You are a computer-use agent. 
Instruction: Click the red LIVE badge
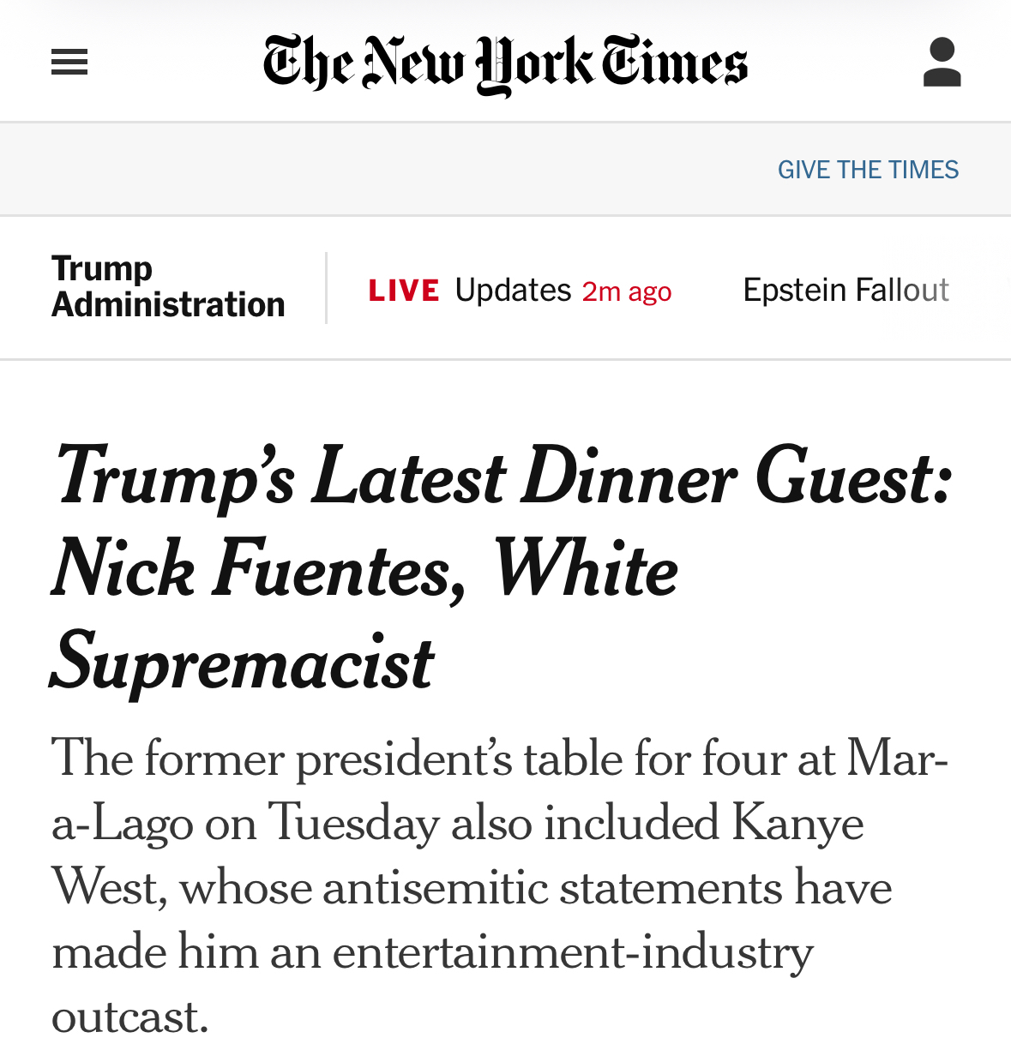click(x=404, y=291)
